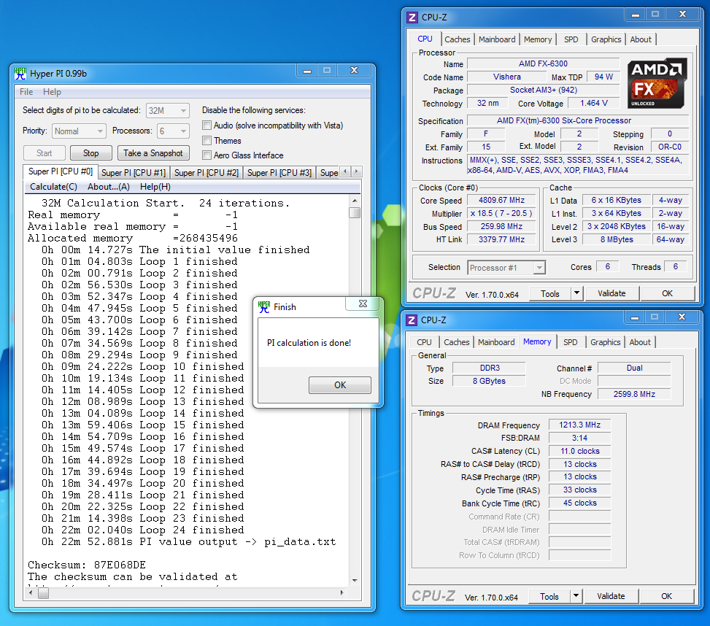The width and height of the screenshot is (710, 626).
Task: Click Take a Snapshot button
Action: tap(153, 153)
